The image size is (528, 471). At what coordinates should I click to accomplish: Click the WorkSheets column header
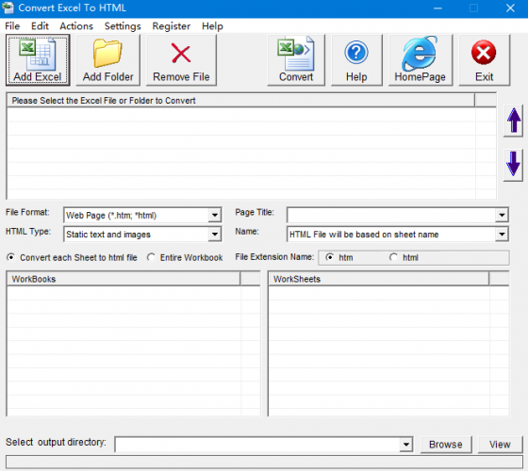[x=379, y=279]
